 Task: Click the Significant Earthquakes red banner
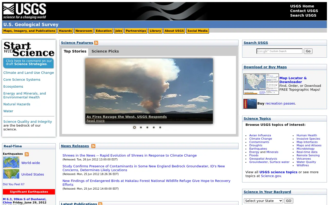pos(29,192)
